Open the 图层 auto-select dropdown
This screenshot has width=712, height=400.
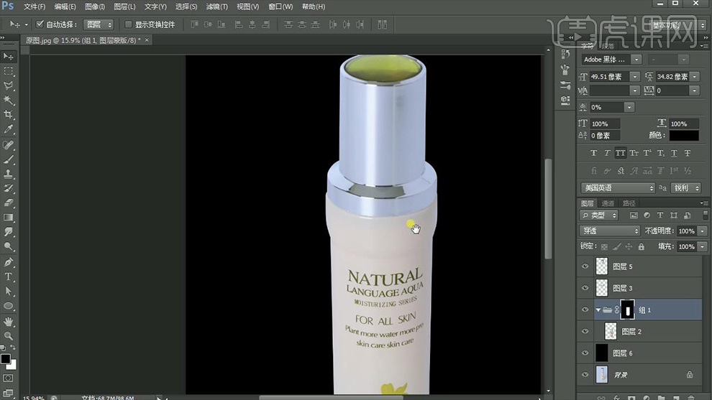coord(99,24)
